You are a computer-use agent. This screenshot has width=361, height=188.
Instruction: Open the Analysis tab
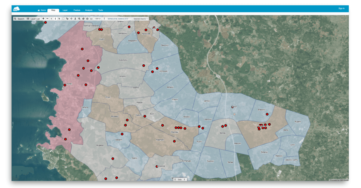[89, 10]
